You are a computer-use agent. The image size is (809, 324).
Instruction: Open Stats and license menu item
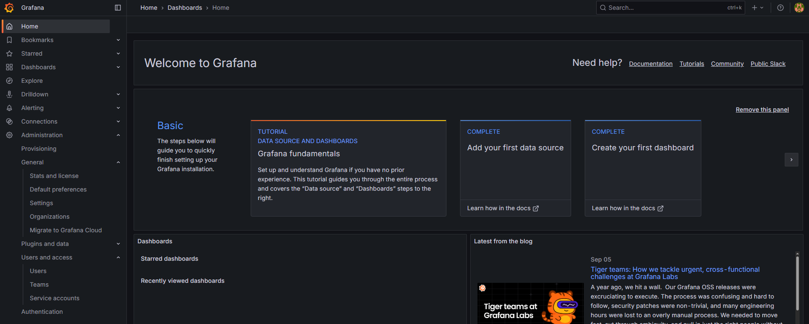coord(54,176)
